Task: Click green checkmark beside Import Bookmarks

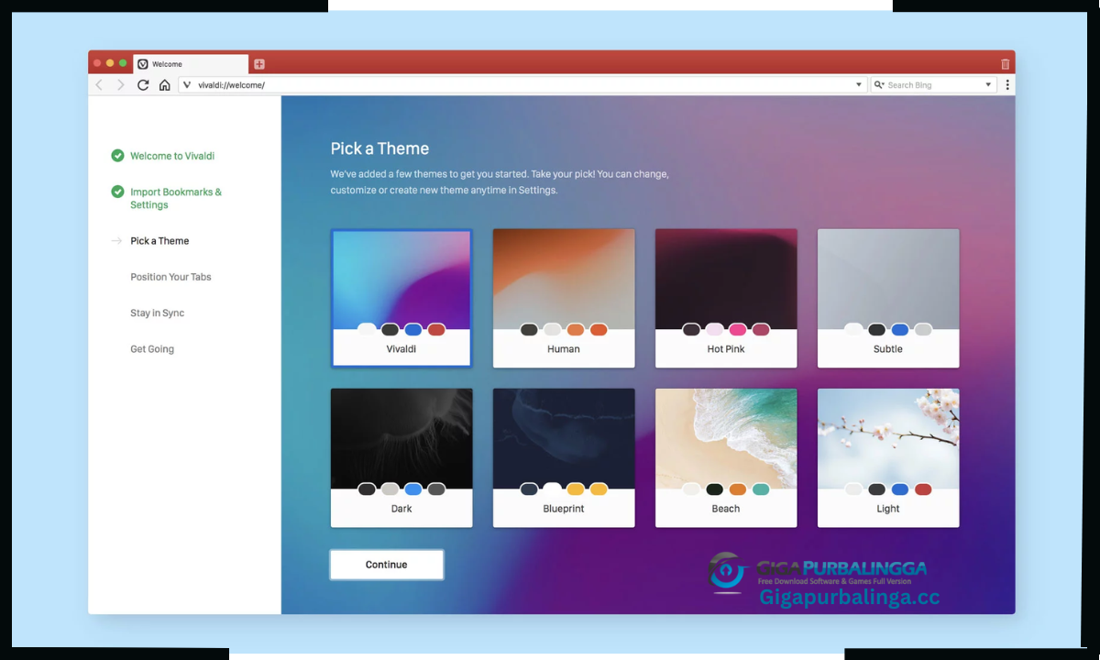Action: pos(117,192)
